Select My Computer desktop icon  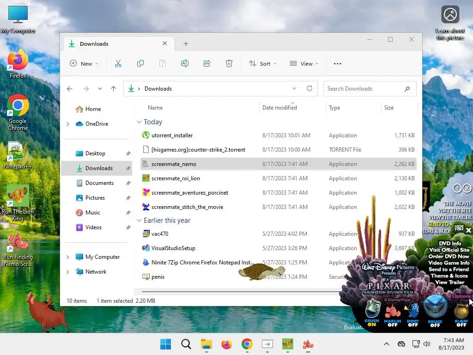(18, 19)
